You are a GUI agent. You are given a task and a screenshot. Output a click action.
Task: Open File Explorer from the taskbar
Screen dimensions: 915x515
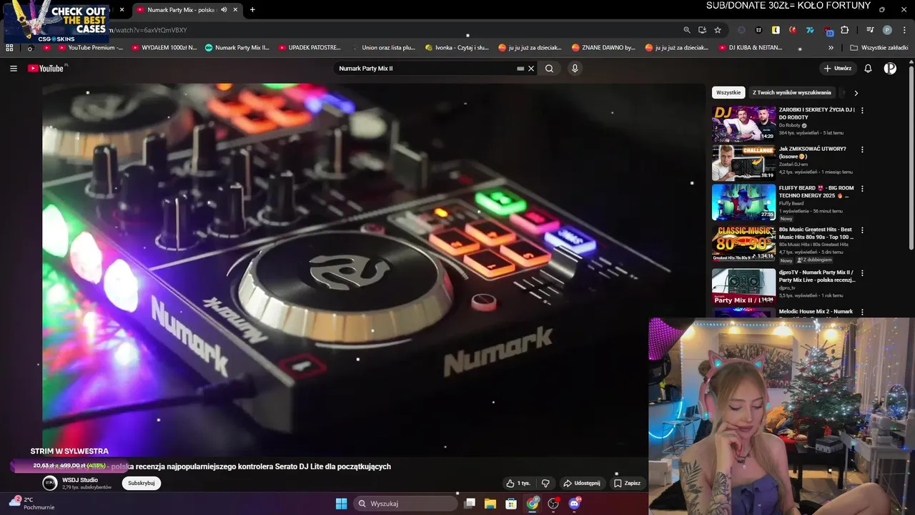pyautogui.click(x=490, y=504)
